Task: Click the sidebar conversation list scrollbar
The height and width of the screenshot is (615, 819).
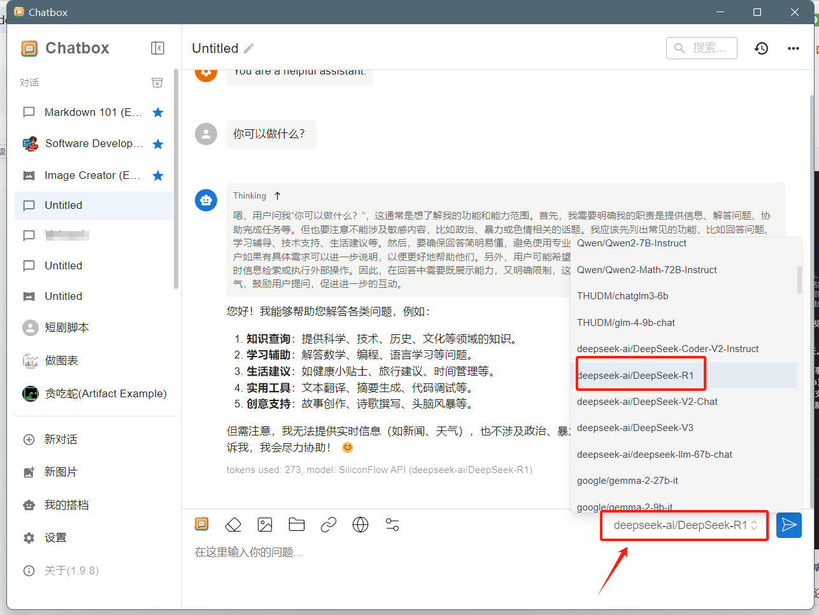Action: coord(176,178)
